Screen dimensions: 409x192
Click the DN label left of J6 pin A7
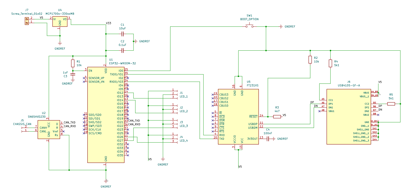316,106
